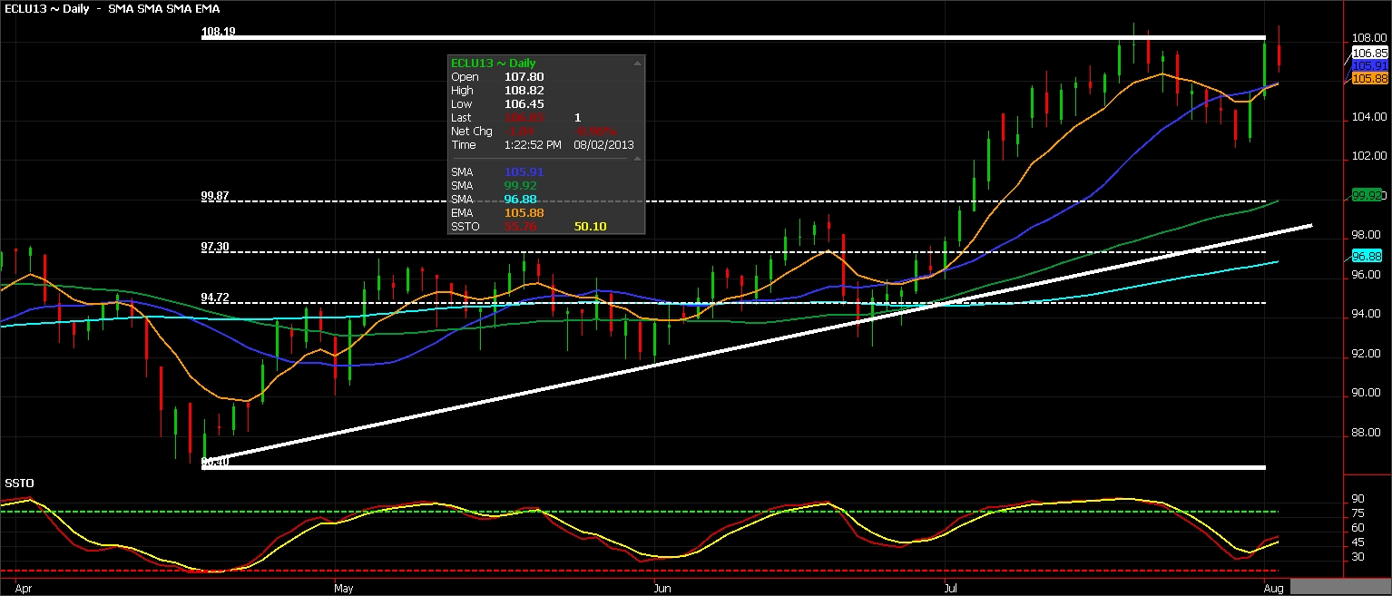Click the Open value 107.80
This screenshot has width=1392, height=596.
(x=524, y=77)
